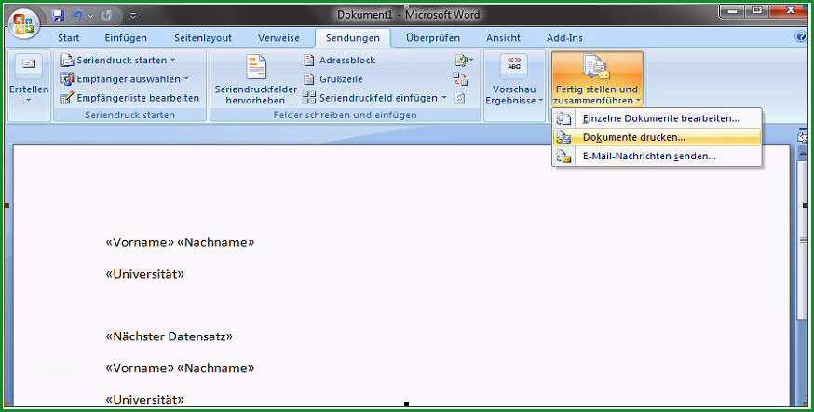
Task: Redo the last action
Action: (106, 16)
